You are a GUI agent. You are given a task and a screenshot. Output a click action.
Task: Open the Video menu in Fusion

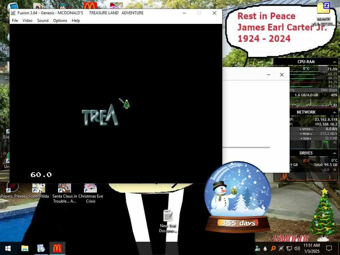click(28, 20)
